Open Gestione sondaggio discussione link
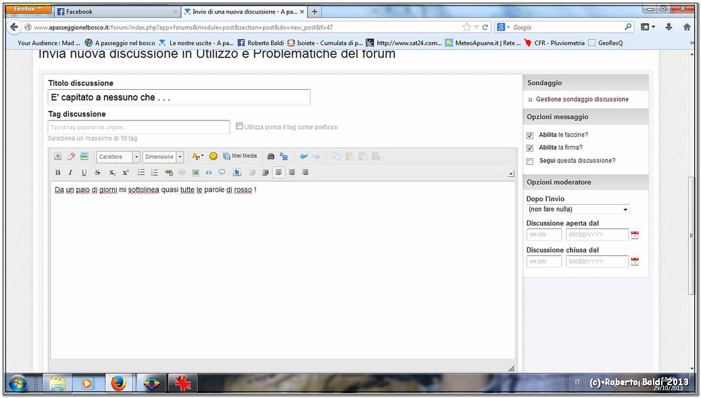701x398 pixels. click(x=582, y=99)
